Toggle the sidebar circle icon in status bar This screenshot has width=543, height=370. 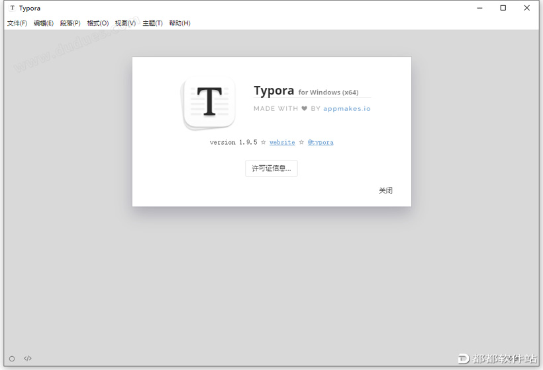12,359
